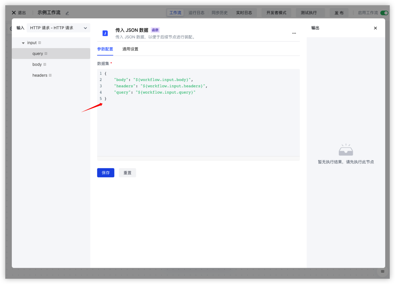Viewport: 395px width, 284px height.
Task: Click the pencil icon to rename workflow
Action: [x=67, y=13]
